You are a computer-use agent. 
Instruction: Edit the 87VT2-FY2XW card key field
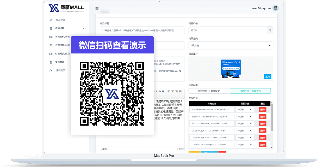[212, 124]
